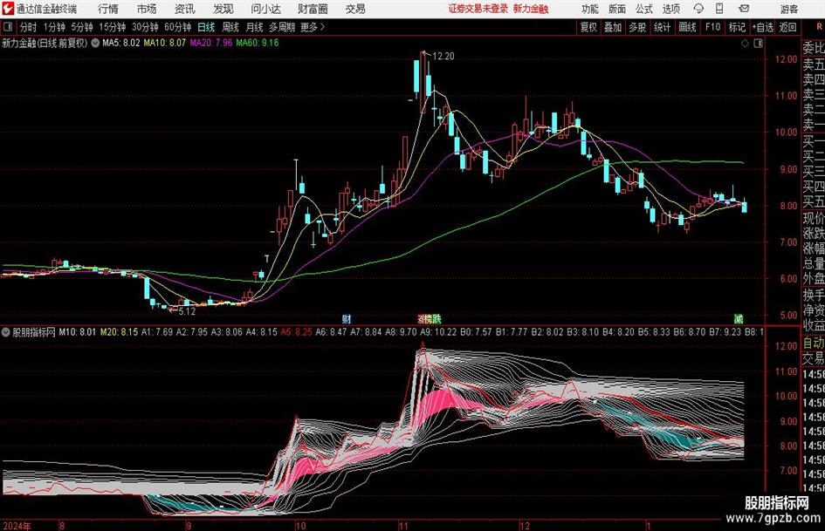
Task: Toggle the left panel icon beside 分时
Action: (7, 27)
